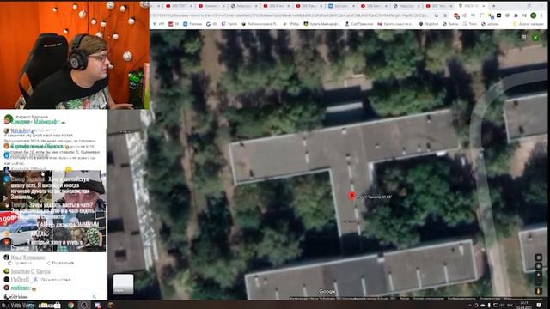Image resolution: width=550 pixels, height=309 pixels.
Task: Switch to the active Google Maps tab
Action: [472, 6]
